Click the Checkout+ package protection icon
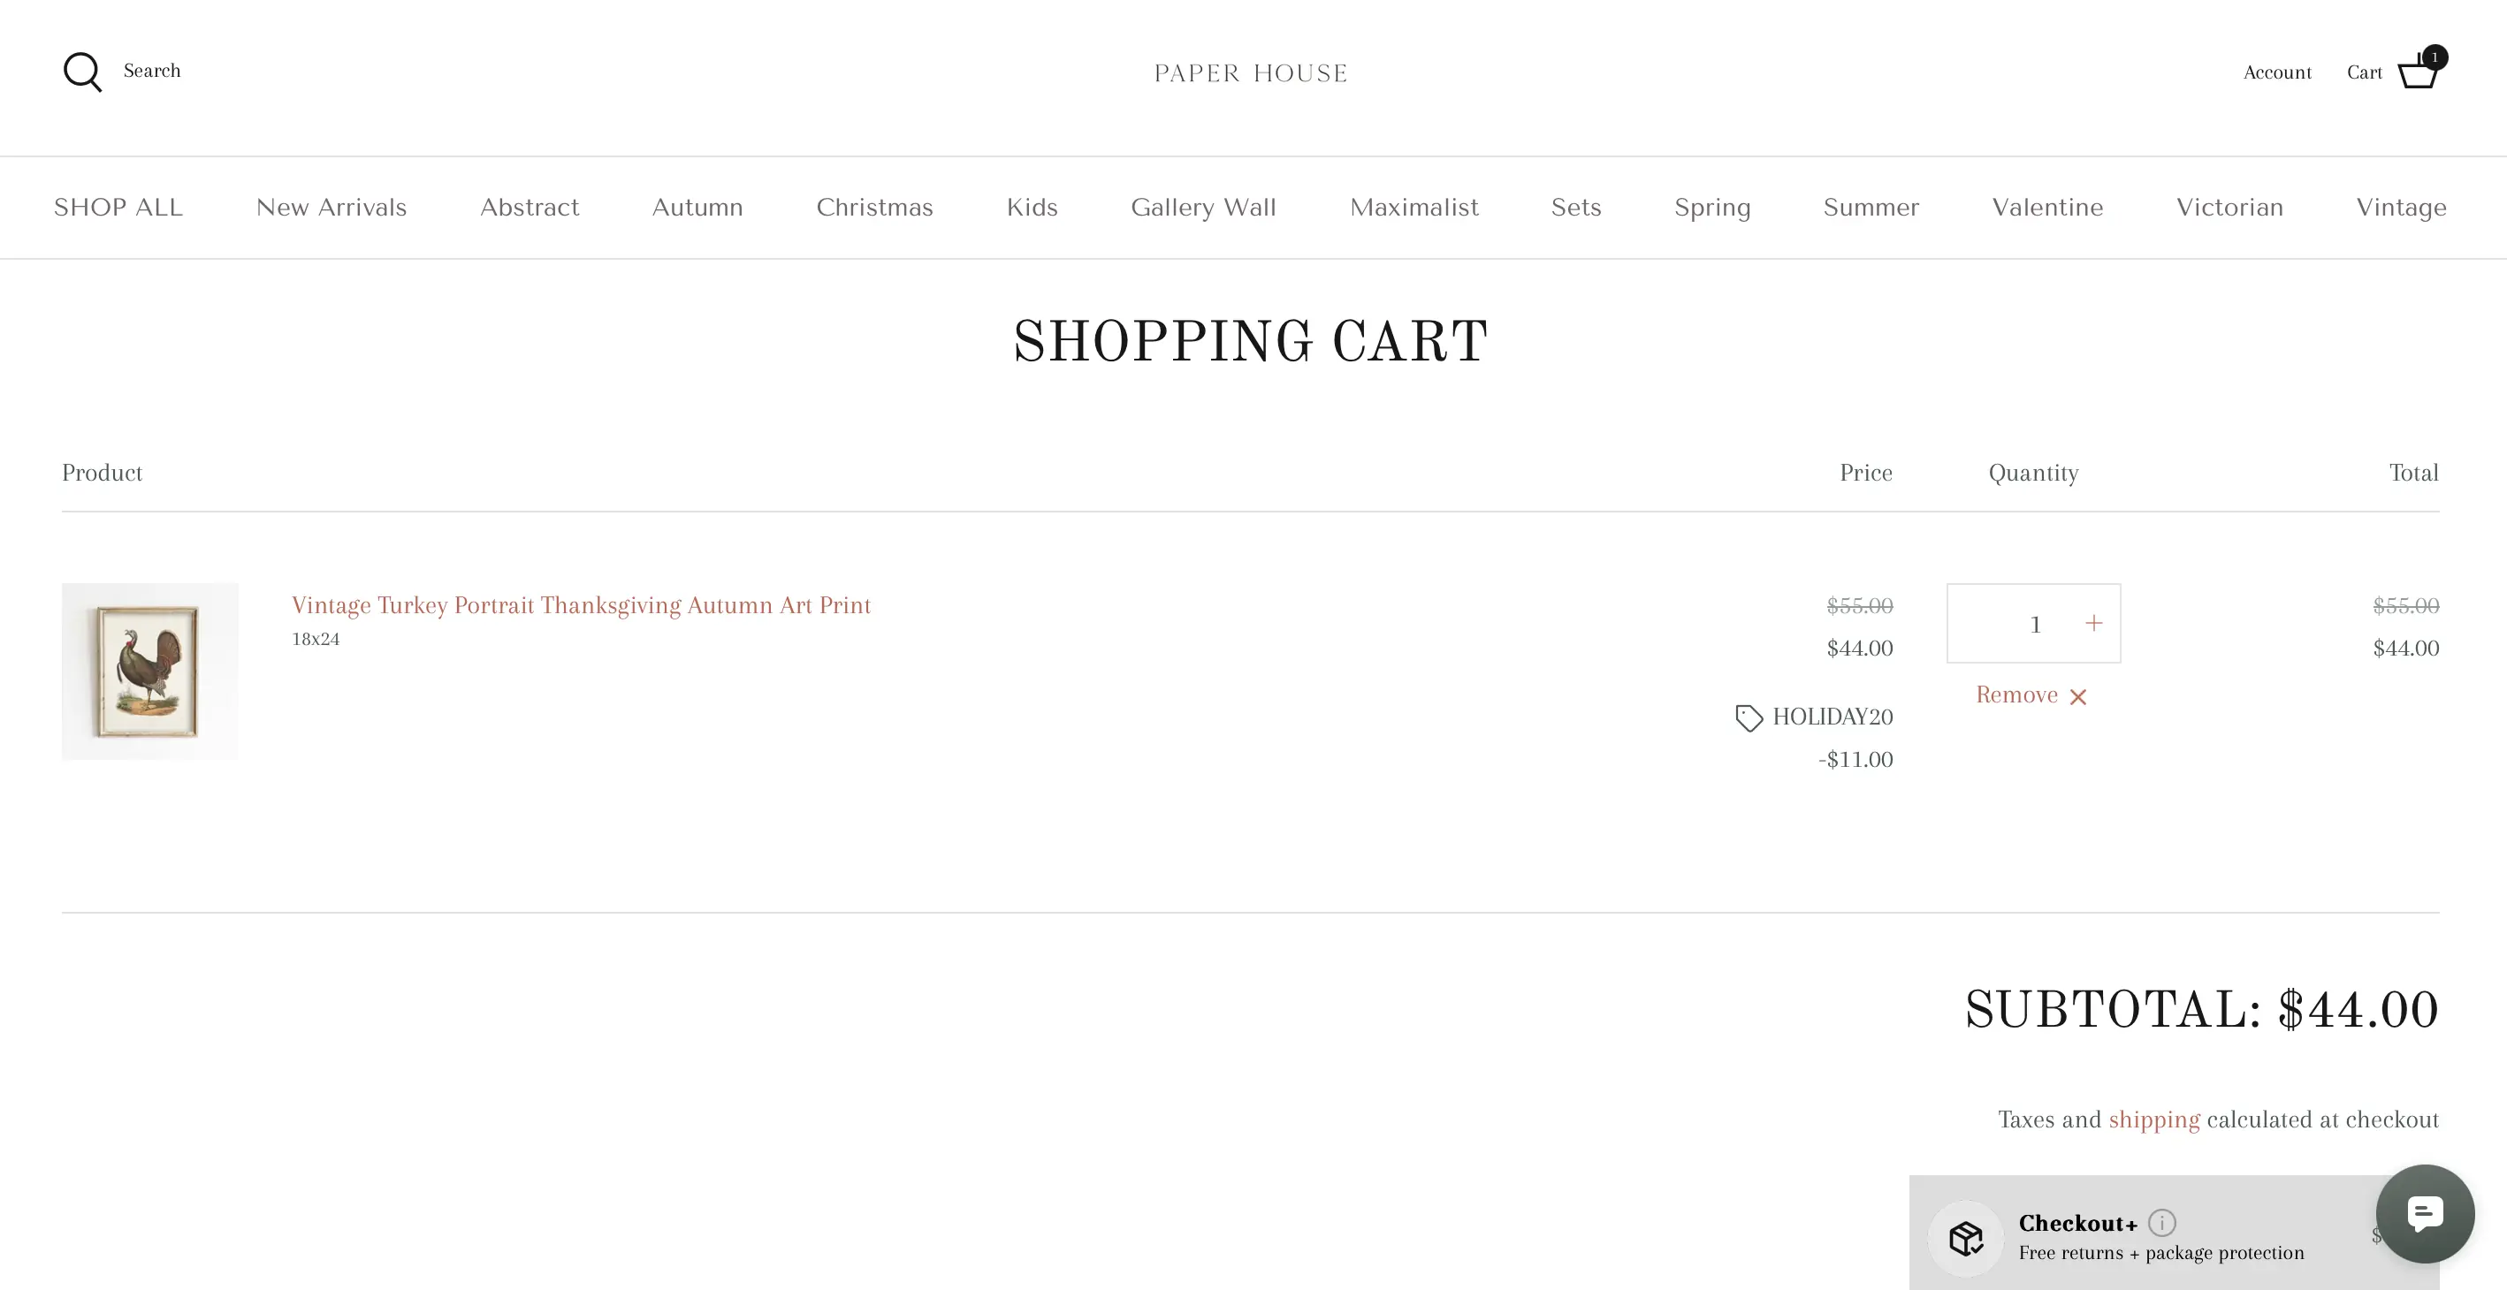 pos(1966,1238)
